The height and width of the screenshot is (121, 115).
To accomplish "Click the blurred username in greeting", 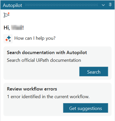I will (17, 27).
